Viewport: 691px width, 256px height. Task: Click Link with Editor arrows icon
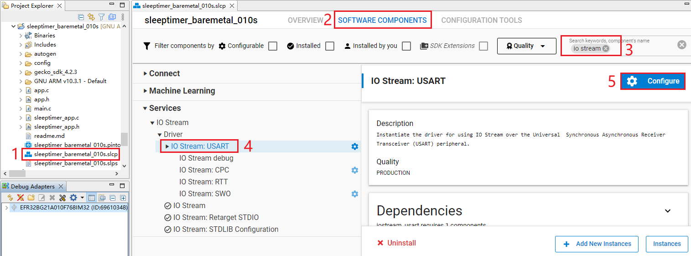tap(91, 17)
